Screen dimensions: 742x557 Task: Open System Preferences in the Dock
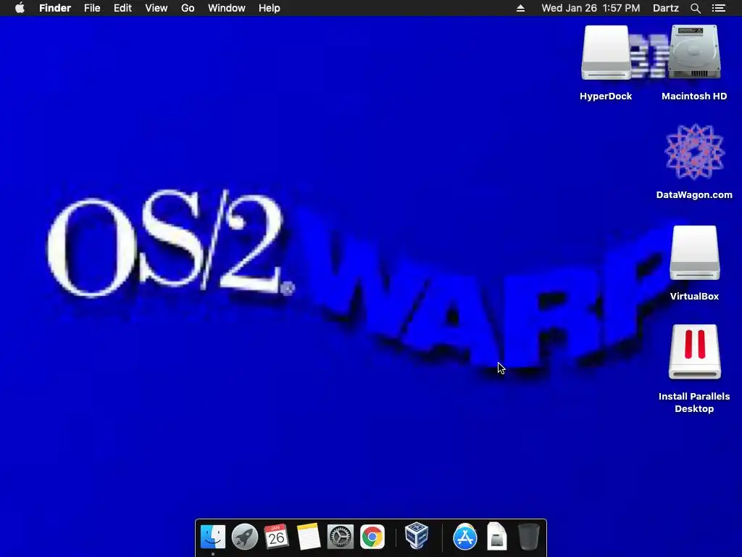coord(341,537)
